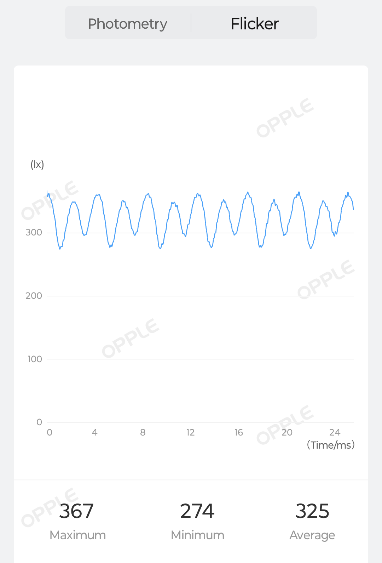The image size is (382, 563).
Task: Click the 4 ms x-axis tick
Action: pos(94,432)
